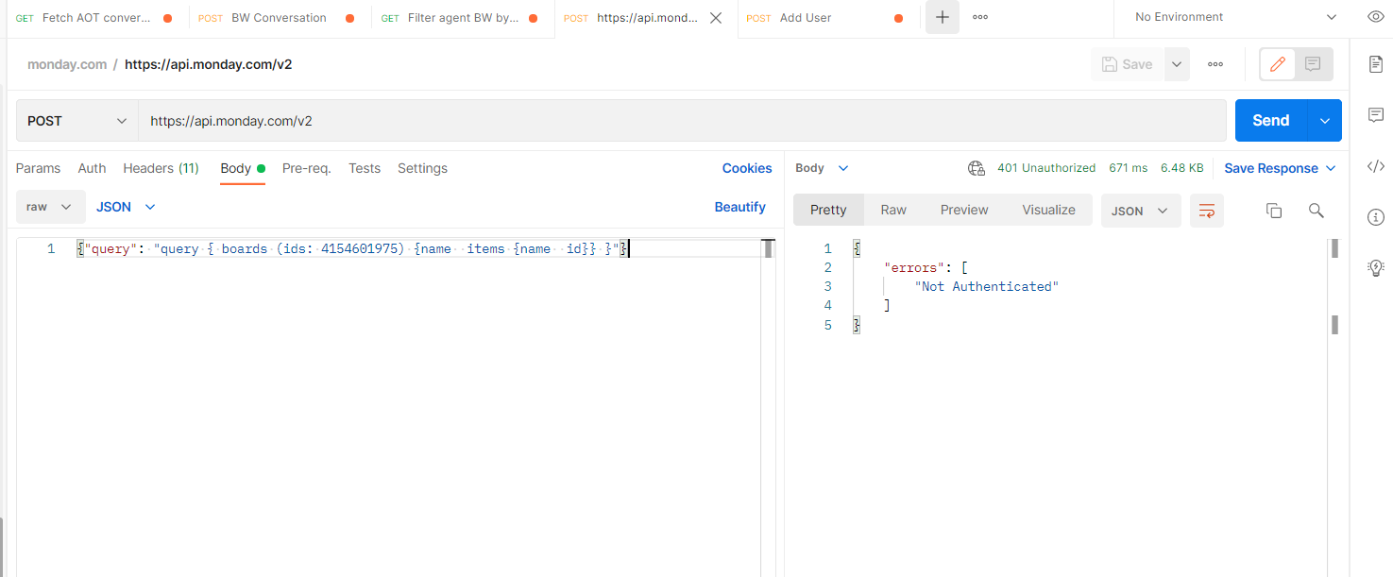Click the request URL input field

682,121
